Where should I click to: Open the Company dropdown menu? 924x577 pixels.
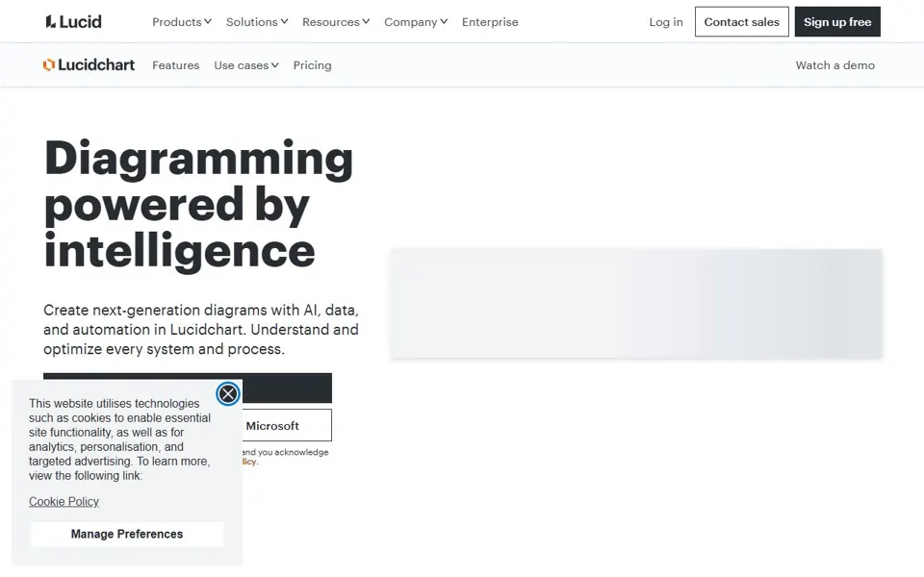pyautogui.click(x=416, y=22)
